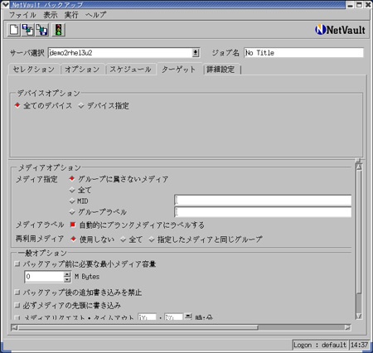Click the vertical scrollbar thumb

[359, 233]
